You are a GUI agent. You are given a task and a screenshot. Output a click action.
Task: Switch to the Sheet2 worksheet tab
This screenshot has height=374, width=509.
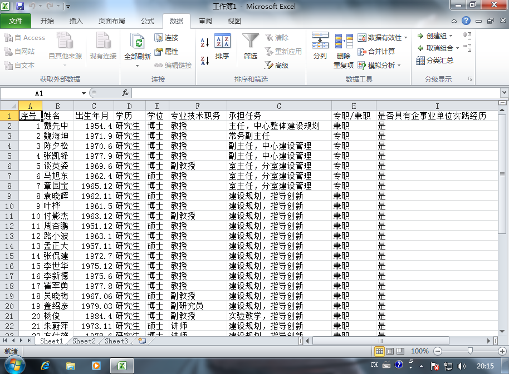pos(84,341)
